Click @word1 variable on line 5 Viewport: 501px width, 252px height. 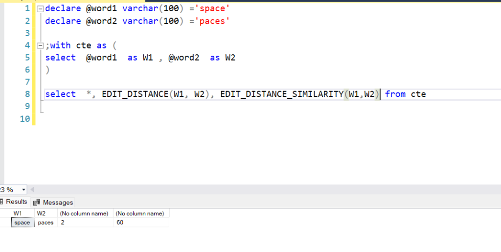[x=102, y=57]
